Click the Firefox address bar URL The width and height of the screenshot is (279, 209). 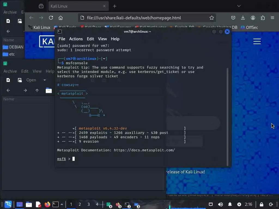tap(134, 18)
